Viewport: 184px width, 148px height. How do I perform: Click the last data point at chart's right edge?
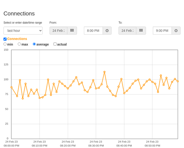pos(178,81)
